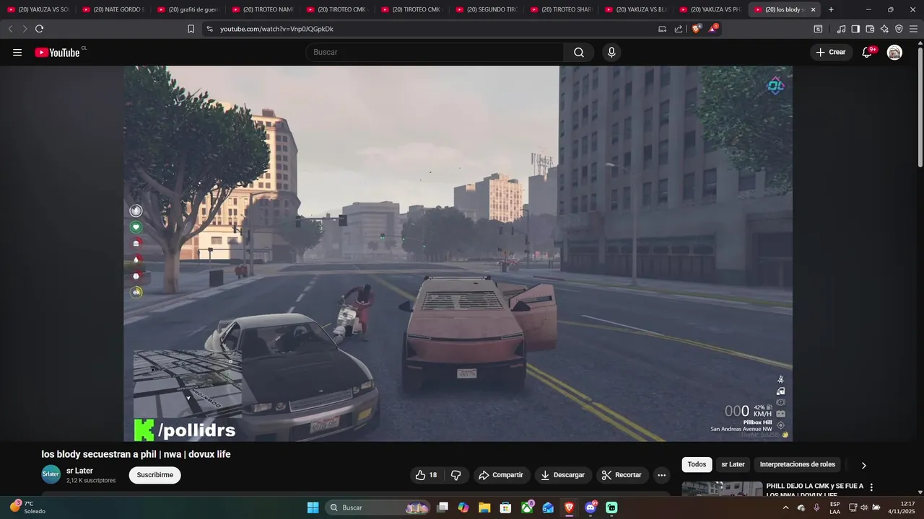Open the Compartir share dialog

point(500,475)
